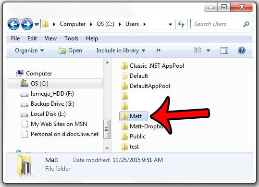Open the recent pages dropdown beside Forward
Viewport: 259px width, 187px height.
(x=37, y=25)
